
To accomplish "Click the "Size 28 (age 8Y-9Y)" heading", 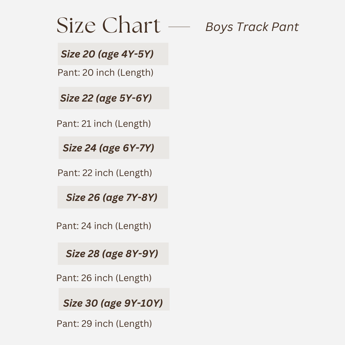I will click(x=112, y=254).
